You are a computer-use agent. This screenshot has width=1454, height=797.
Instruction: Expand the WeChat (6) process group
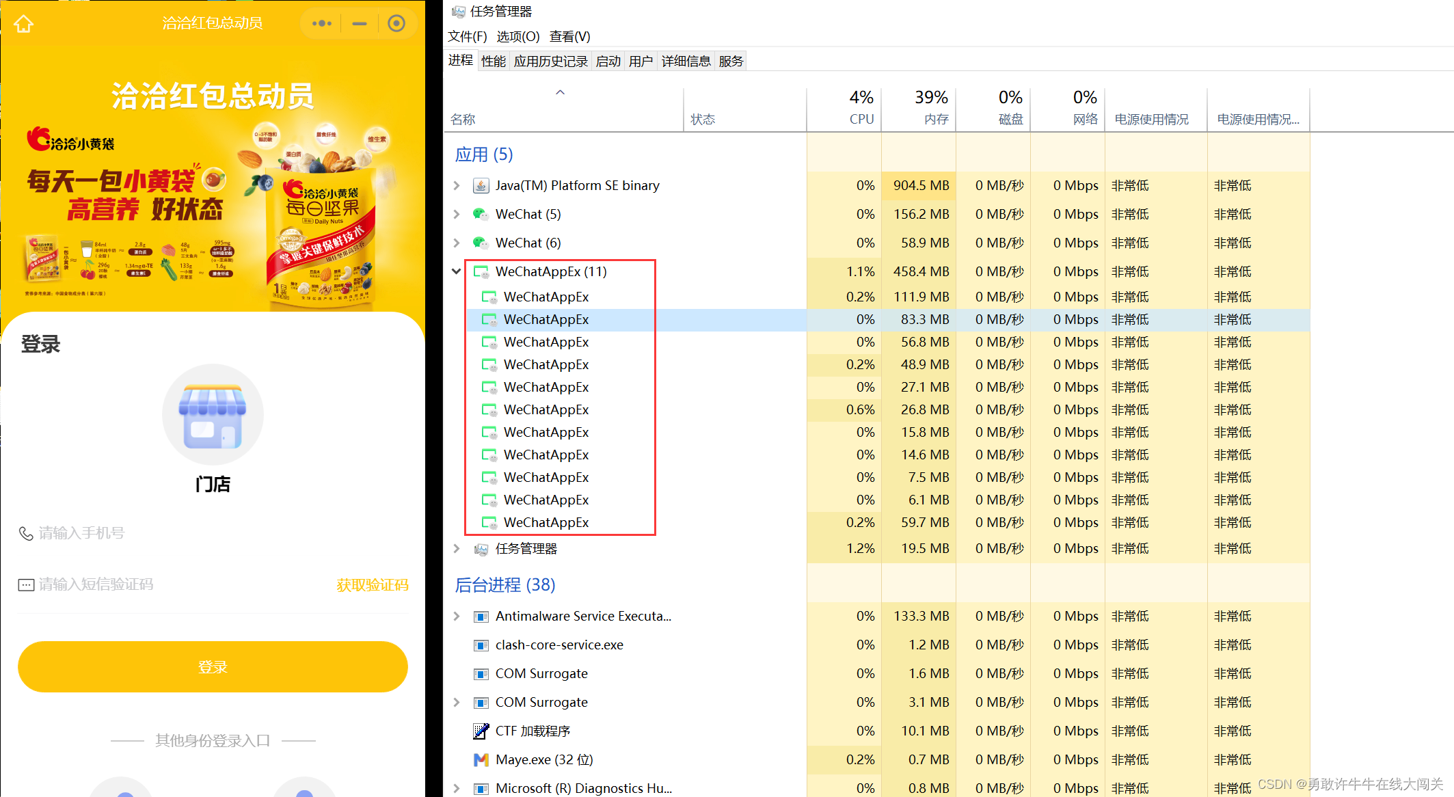[457, 243]
